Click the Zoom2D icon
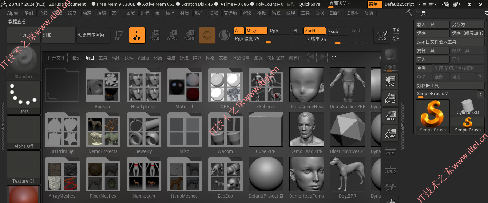The height and width of the screenshot is (203, 488). tap(390, 98)
